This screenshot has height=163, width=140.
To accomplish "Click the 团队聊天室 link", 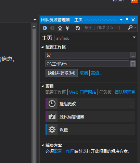I will coord(125,92).
